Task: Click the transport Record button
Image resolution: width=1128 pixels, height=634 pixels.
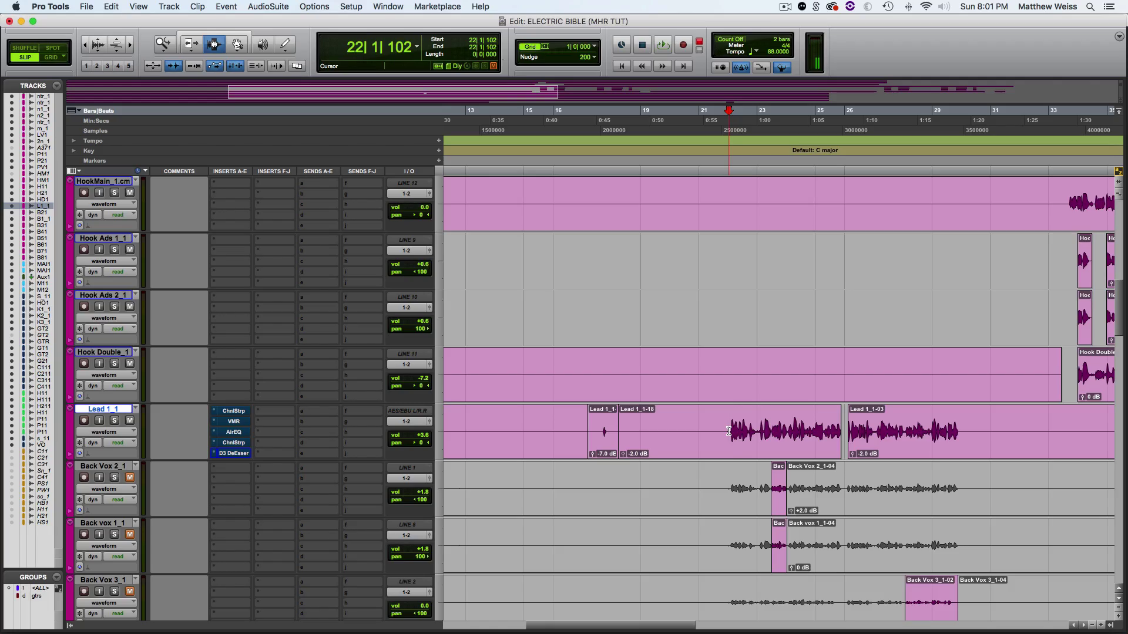Action: coord(683,45)
